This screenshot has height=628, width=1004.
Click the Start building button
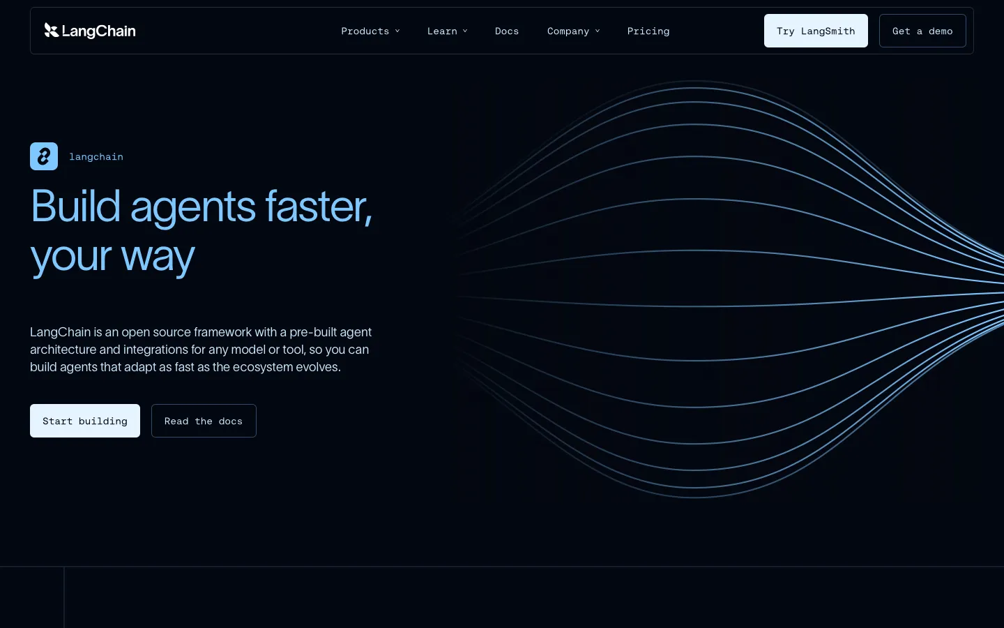pyautogui.click(x=85, y=421)
